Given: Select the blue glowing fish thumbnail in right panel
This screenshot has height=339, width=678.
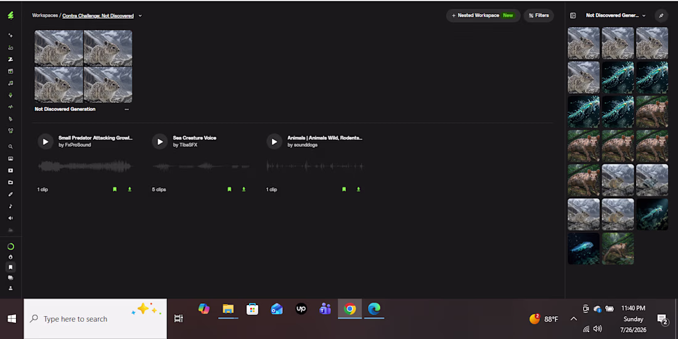Looking at the screenshot, I should tap(584, 248).
